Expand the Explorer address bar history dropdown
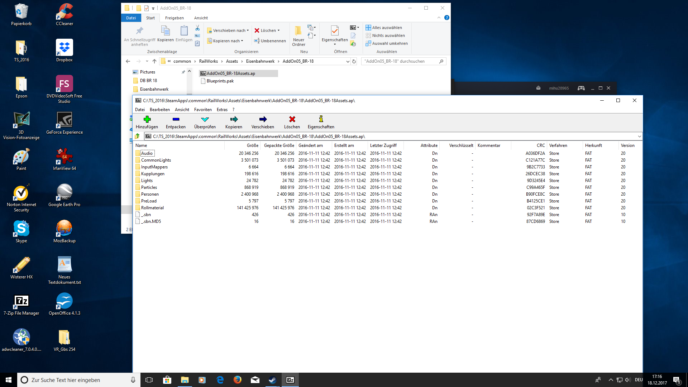The image size is (688, 387). point(348,61)
